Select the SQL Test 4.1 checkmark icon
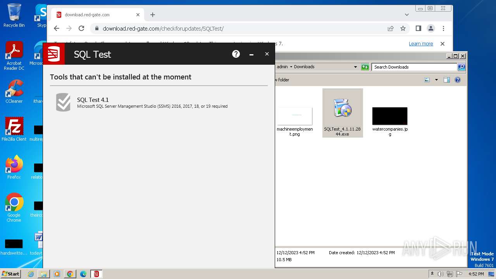This screenshot has width=496, height=279. point(63,102)
